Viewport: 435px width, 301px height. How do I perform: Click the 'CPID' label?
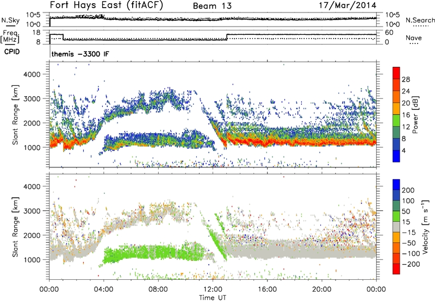pyautogui.click(x=12, y=52)
